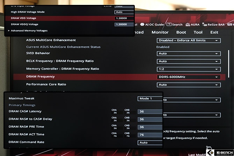Click the DRAM VDDQ Voltage value field
234x156 pixels.
tap(124, 24)
